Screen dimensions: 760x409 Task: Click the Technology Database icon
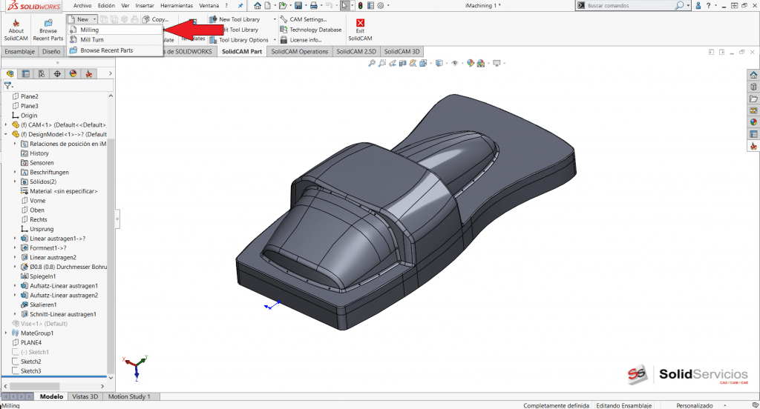[284, 30]
